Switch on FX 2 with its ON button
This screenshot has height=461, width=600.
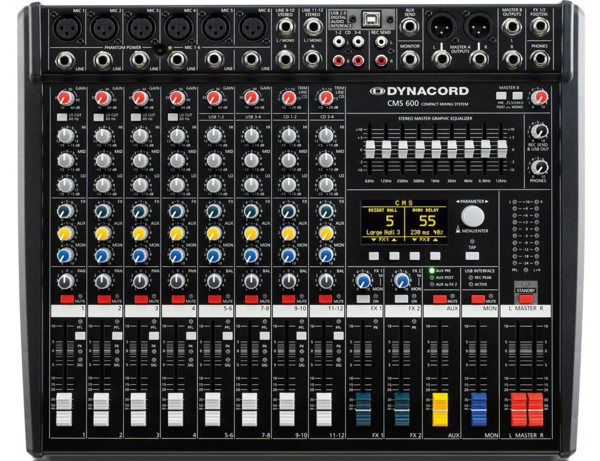click(x=401, y=299)
